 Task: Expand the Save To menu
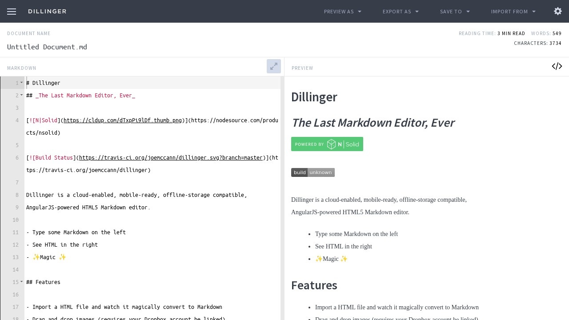455,12
